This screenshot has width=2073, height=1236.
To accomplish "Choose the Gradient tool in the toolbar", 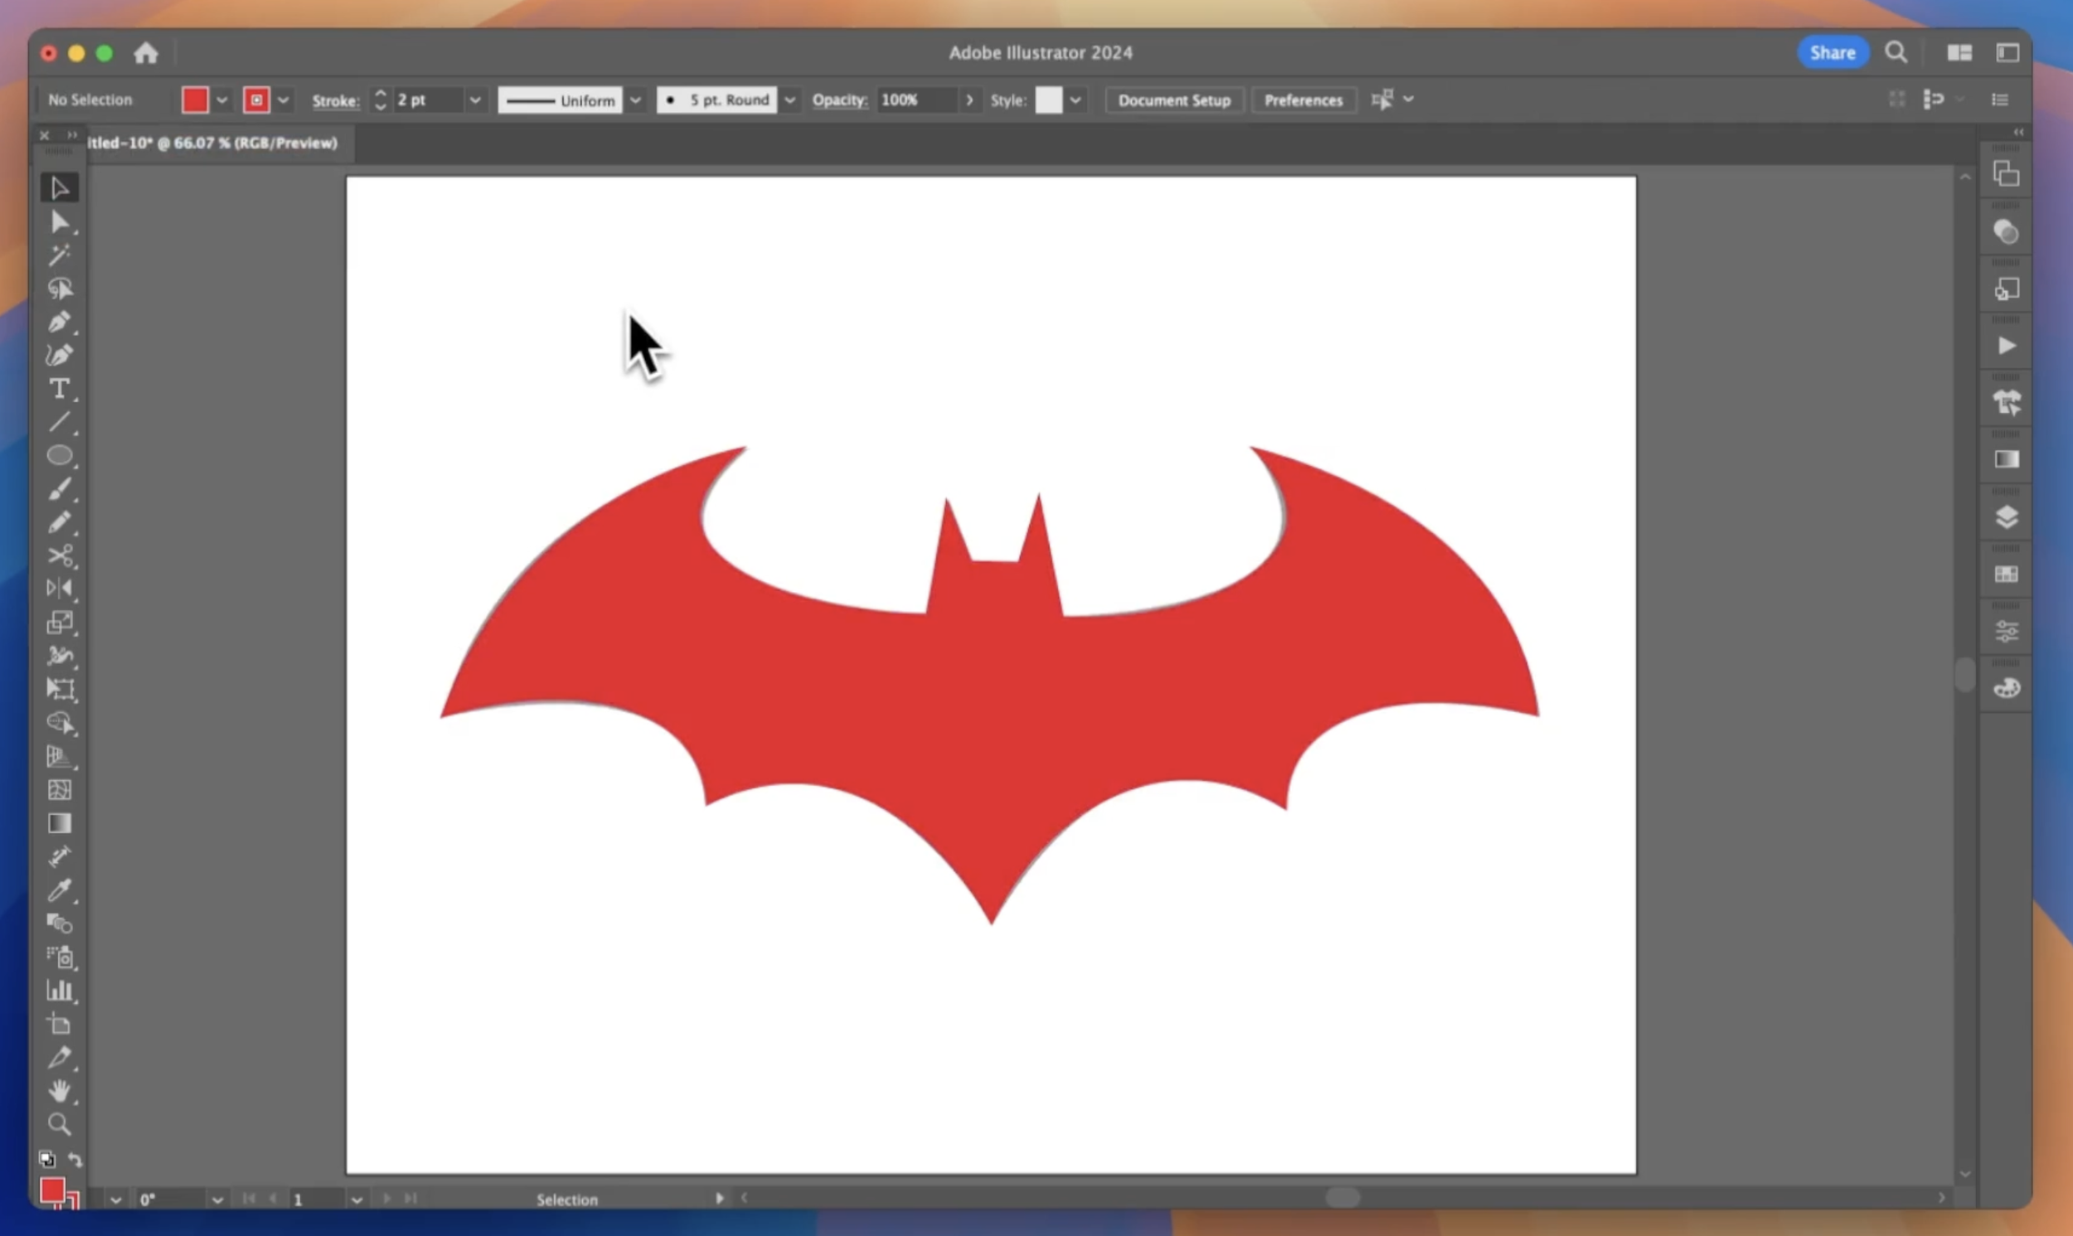I will [59, 823].
